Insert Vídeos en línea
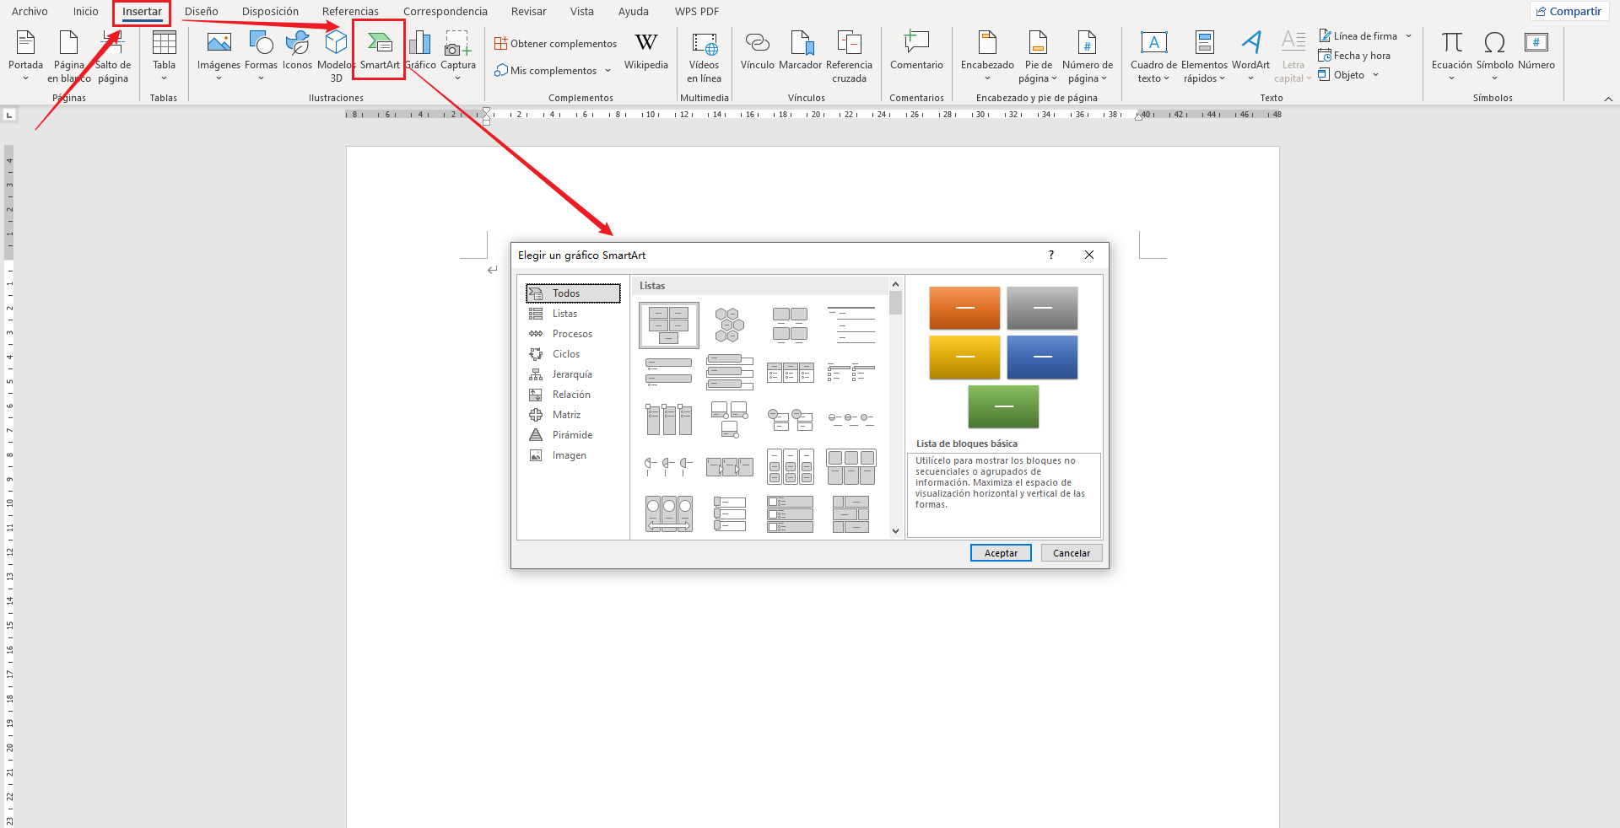This screenshot has height=828, width=1620. [704, 56]
